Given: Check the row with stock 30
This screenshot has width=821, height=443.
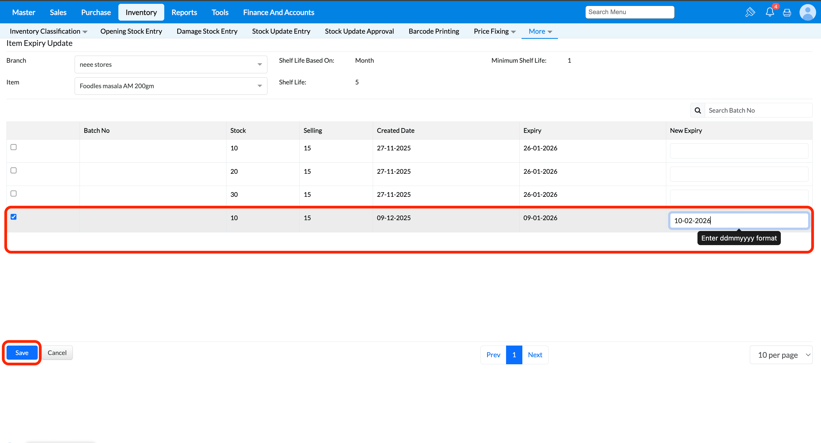Looking at the screenshot, I should click(13, 194).
